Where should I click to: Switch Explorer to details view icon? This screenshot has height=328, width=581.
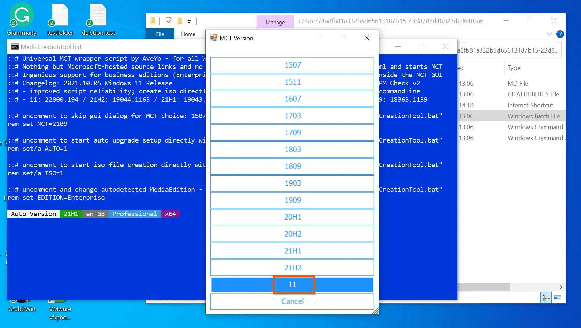546,298
